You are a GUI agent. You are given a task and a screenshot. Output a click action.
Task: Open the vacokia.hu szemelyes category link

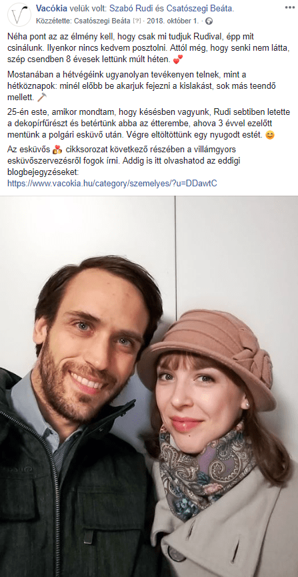112,183
